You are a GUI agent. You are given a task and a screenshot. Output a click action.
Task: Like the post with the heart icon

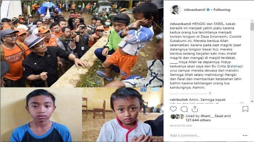pos(173,109)
